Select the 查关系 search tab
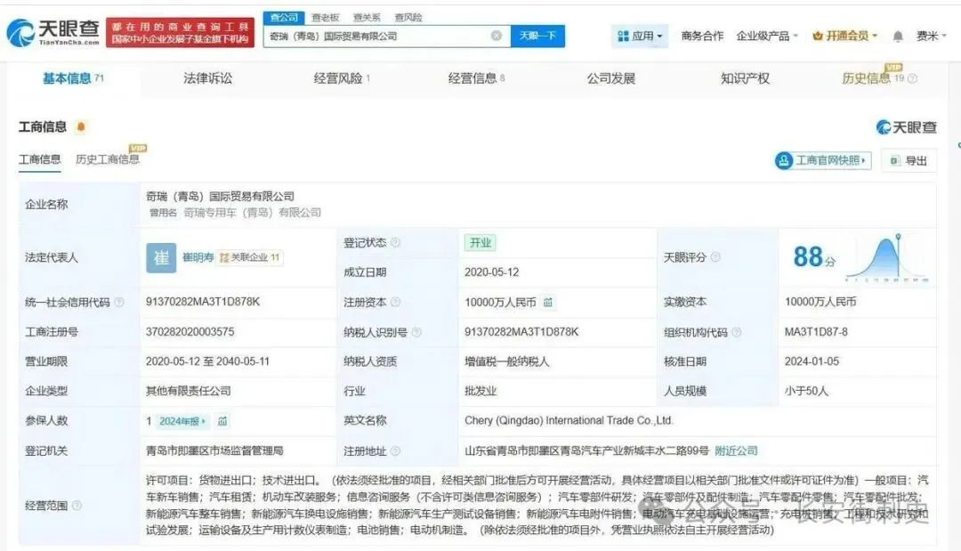This screenshot has width=961, height=551. click(367, 17)
